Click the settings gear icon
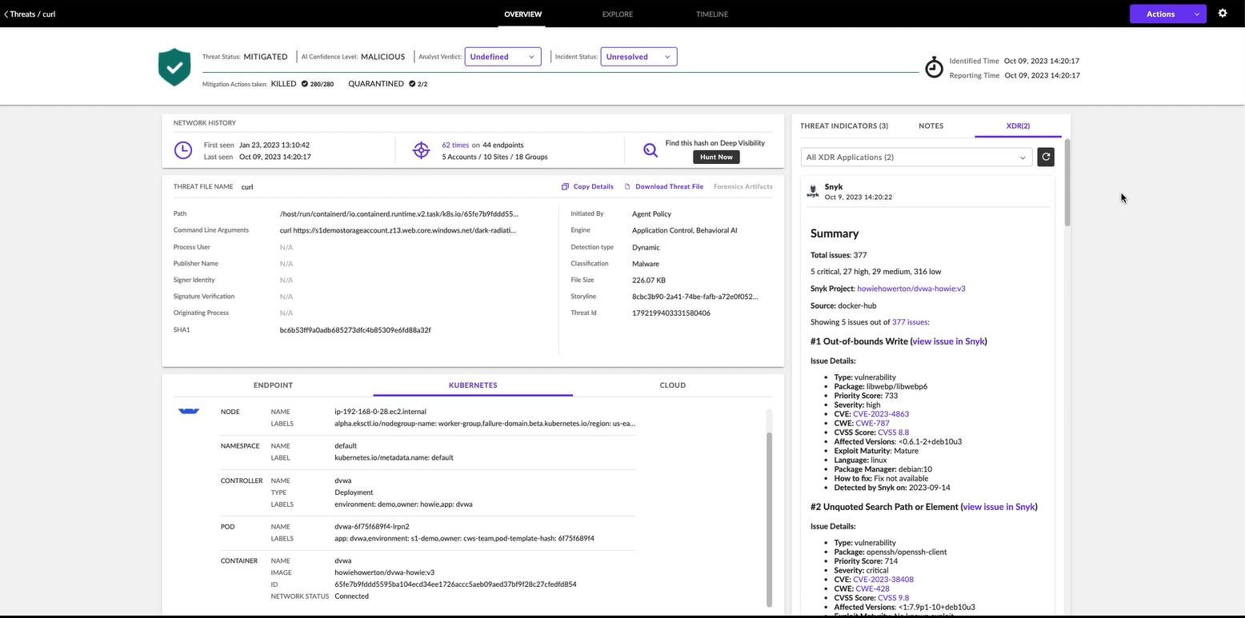The height and width of the screenshot is (618, 1245). (1222, 14)
